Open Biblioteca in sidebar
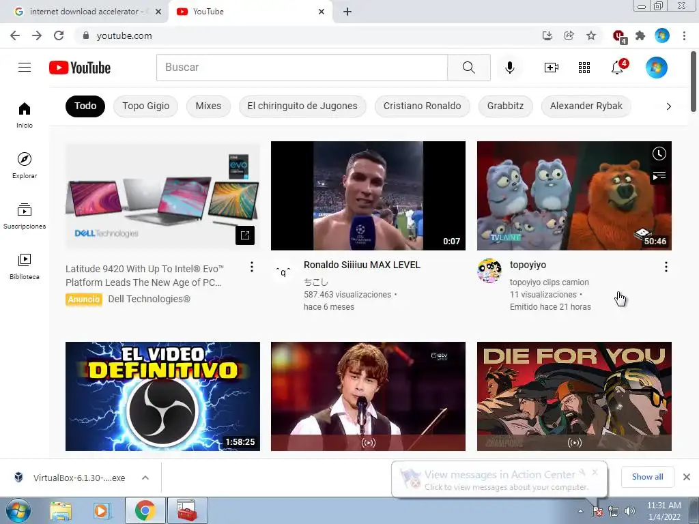Image resolution: width=699 pixels, height=524 pixels. tap(25, 267)
